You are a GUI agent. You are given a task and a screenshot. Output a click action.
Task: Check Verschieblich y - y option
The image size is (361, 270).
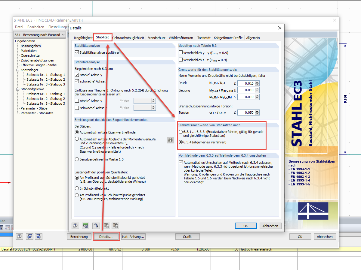[181, 52]
